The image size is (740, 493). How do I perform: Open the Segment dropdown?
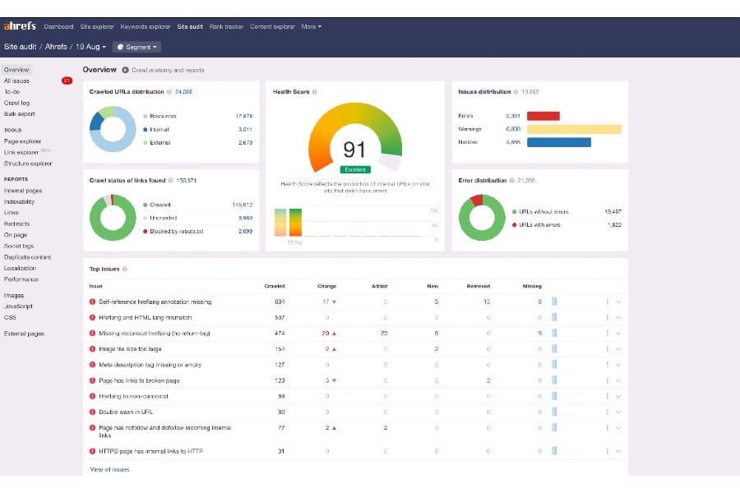pos(136,47)
